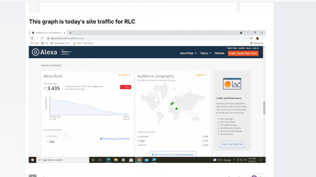Viewport: 316px width, 177px height.
Task: Click the scrollbar down arrow
Action: (264, 155)
